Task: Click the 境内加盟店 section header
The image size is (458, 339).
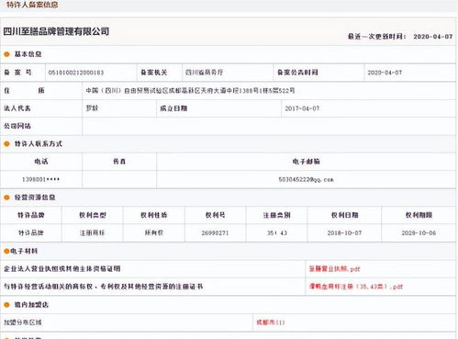Action: tap(31, 305)
